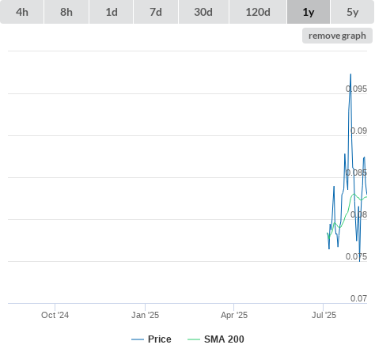Click the Oct '24 axis label
Image resolution: width=375 pixels, height=360 pixels.
[55, 315]
